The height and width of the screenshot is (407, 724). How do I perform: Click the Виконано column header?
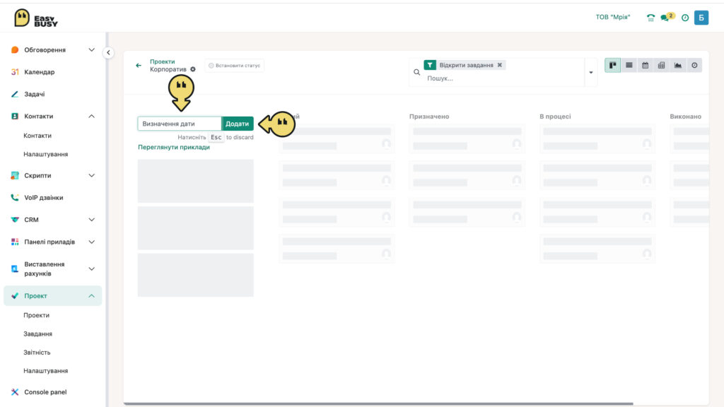(685, 117)
